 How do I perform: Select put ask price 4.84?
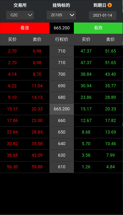coord(111,167)
